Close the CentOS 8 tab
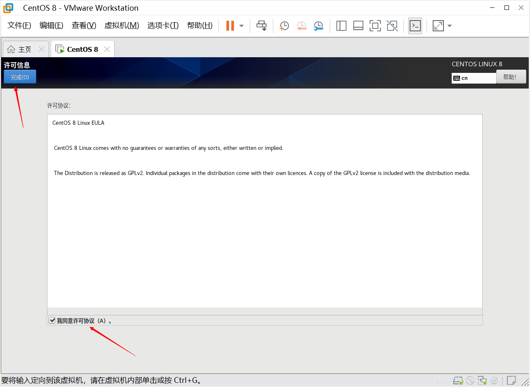This screenshot has width=530, height=387. tap(107, 49)
